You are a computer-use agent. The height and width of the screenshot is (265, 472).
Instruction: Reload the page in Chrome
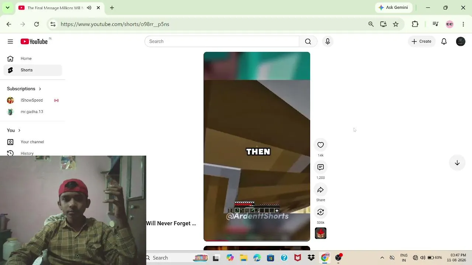point(37,24)
